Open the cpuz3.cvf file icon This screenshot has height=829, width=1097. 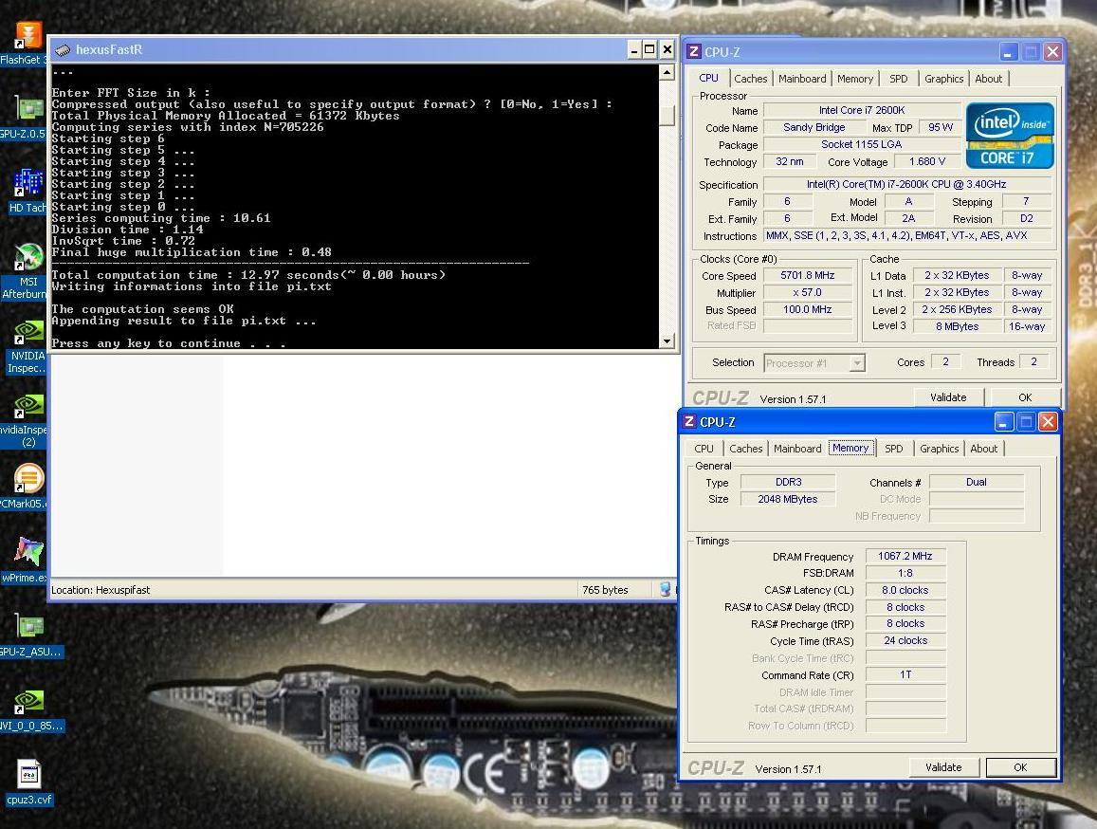pyautogui.click(x=28, y=774)
